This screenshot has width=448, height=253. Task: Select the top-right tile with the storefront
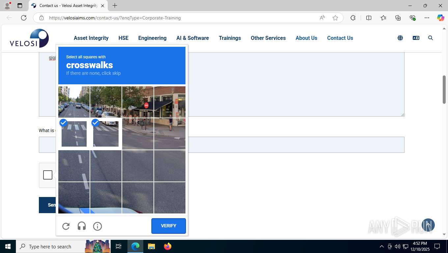[170, 102]
